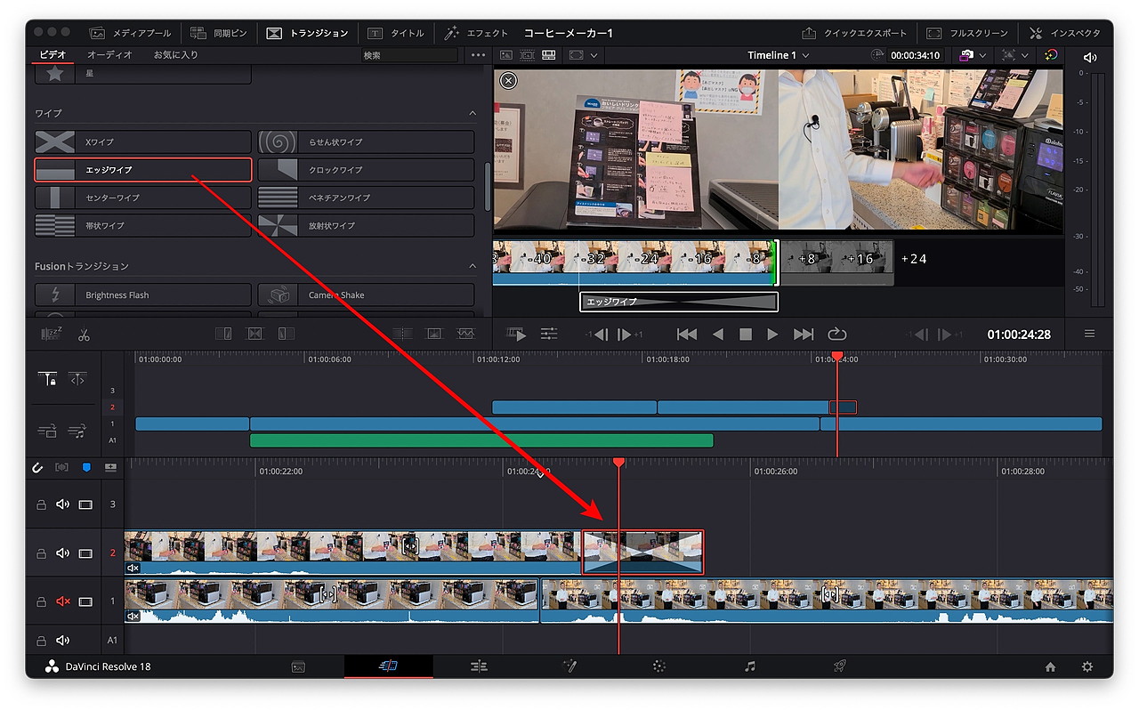Image resolution: width=1139 pixels, height=710 pixels.
Task: Click the viewer audio speaker icon
Action: [x=1090, y=57]
